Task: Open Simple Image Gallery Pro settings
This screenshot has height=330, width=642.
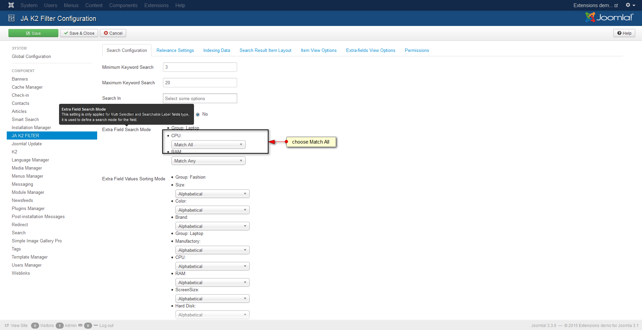Action: tap(37, 241)
